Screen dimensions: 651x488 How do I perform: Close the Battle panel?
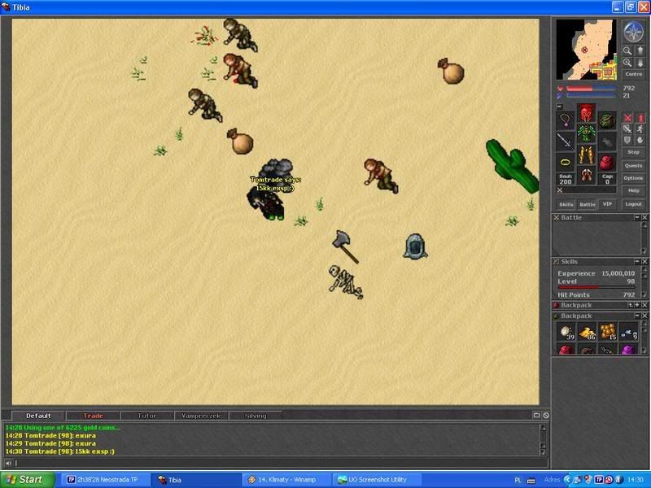pos(644,217)
